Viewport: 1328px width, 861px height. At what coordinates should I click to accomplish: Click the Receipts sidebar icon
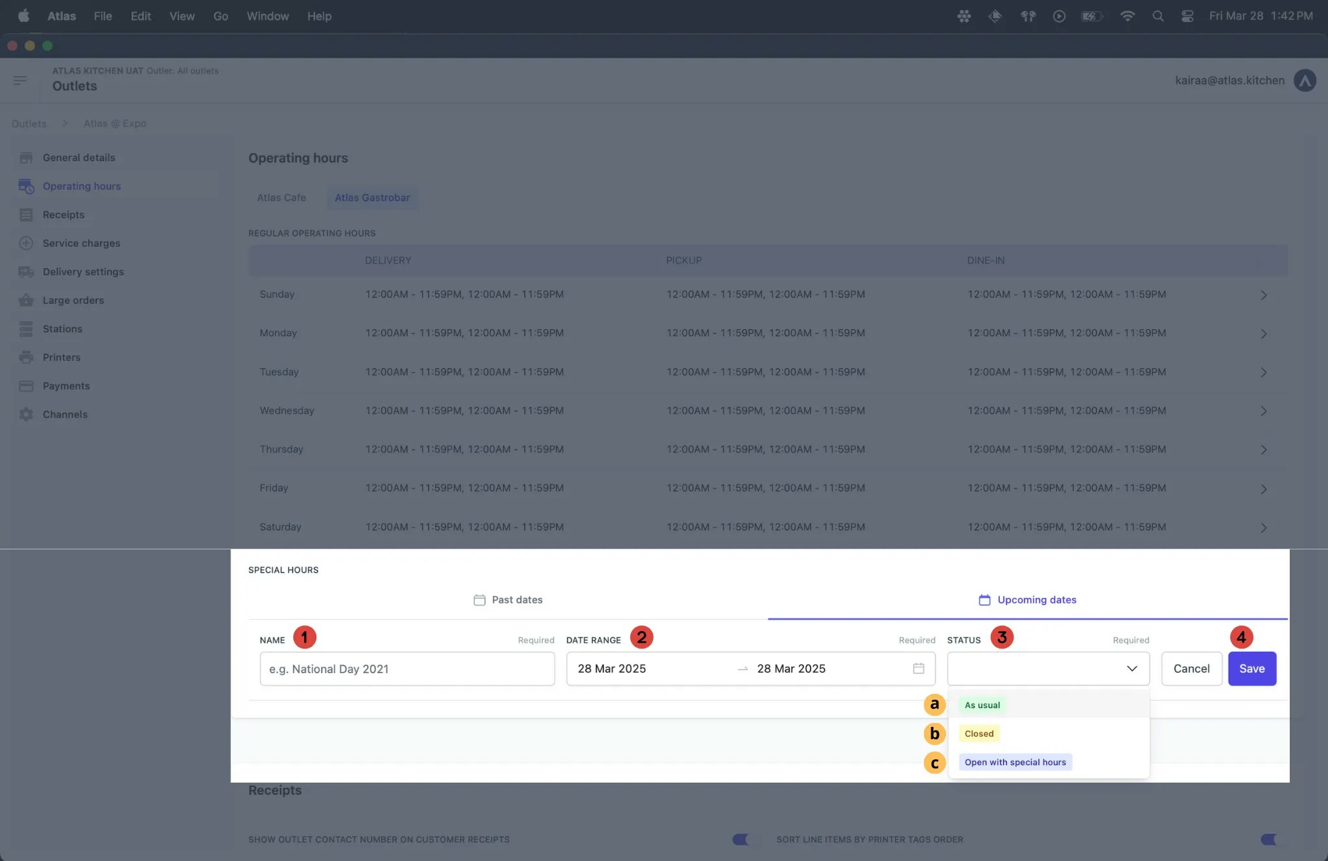coord(26,215)
